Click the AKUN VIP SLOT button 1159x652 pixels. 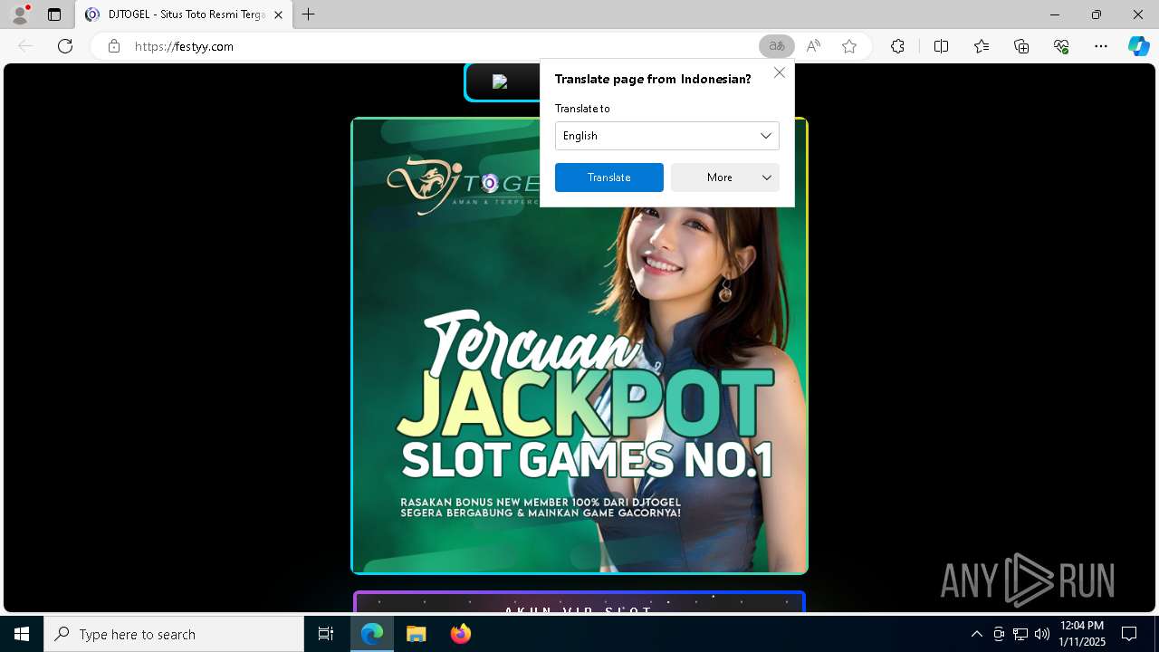pyautogui.click(x=579, y=601)
